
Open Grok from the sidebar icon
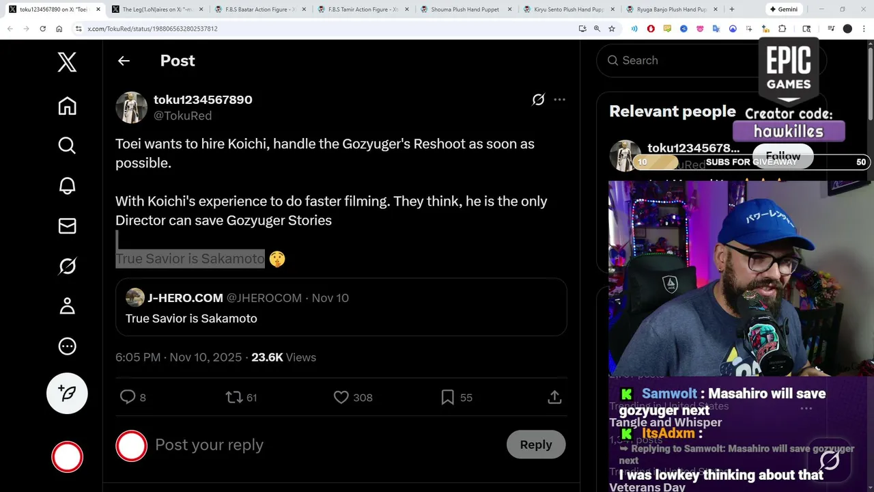point(67,266)
